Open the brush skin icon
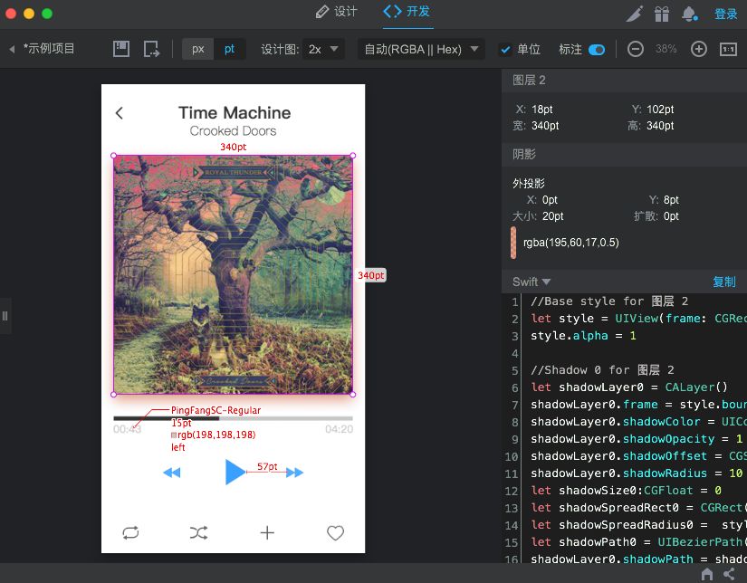Image resolution: width=747 pixels, height=583 pixels. [634, 14]
